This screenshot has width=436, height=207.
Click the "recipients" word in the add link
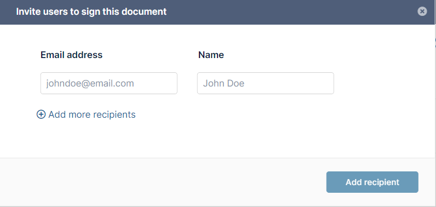coord(114,115)
